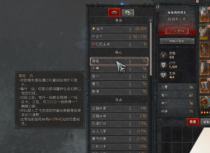Click the shield armor icon

click(164, 65)
